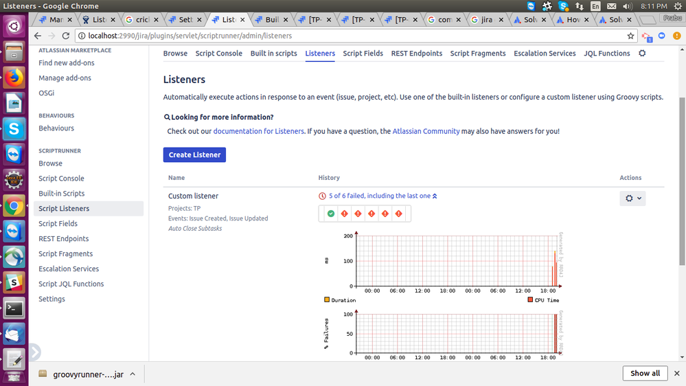Open the Ubuntu dash search icon
Screen dimensions: 686x386
(x=14, y=26)
